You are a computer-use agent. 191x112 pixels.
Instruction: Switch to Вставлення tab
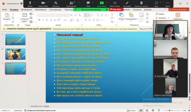27,10
